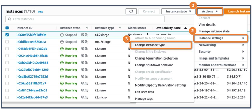The image size is (252, 110).
Task: Choose Change instance type
Action: click(161, 45)
